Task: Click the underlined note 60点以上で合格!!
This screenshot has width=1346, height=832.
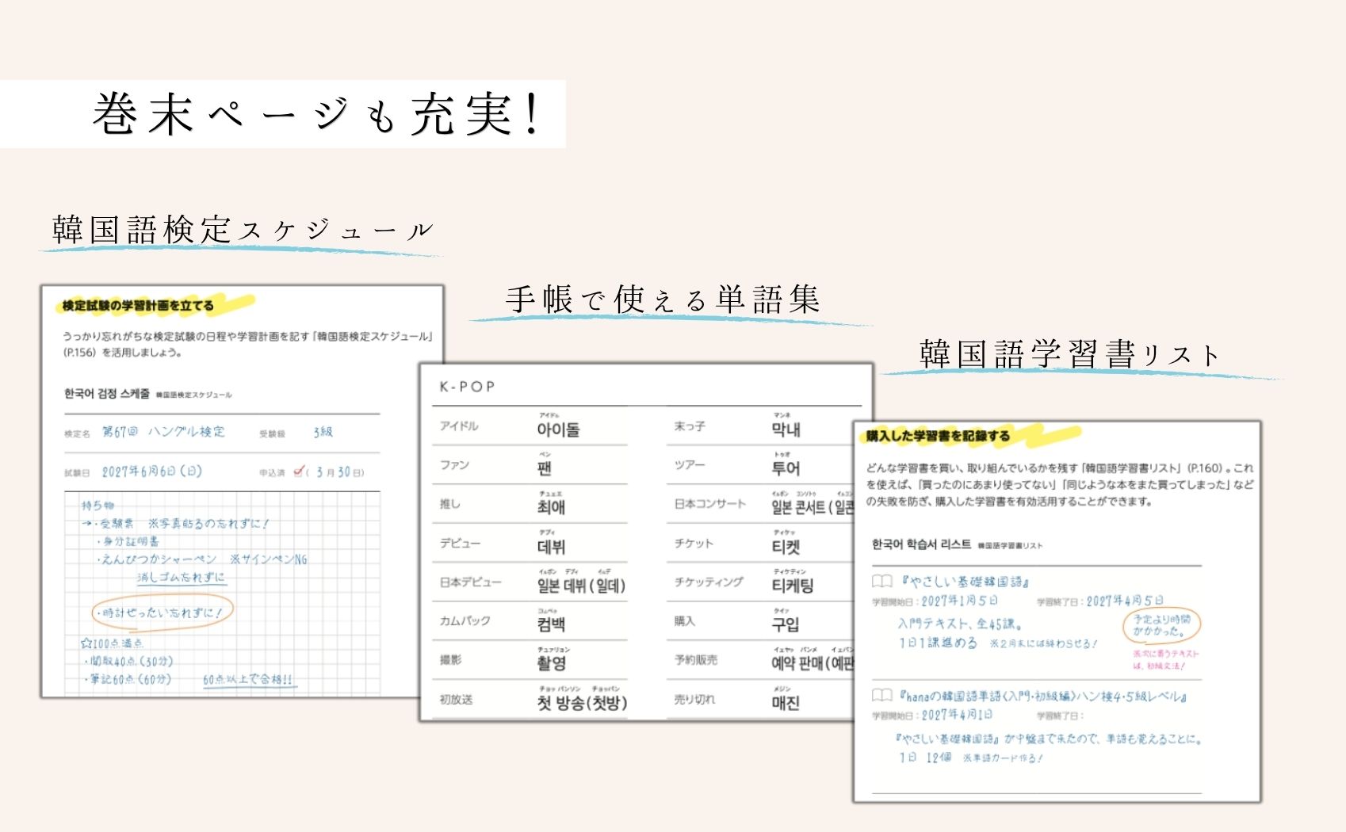Action: [249, 680]
